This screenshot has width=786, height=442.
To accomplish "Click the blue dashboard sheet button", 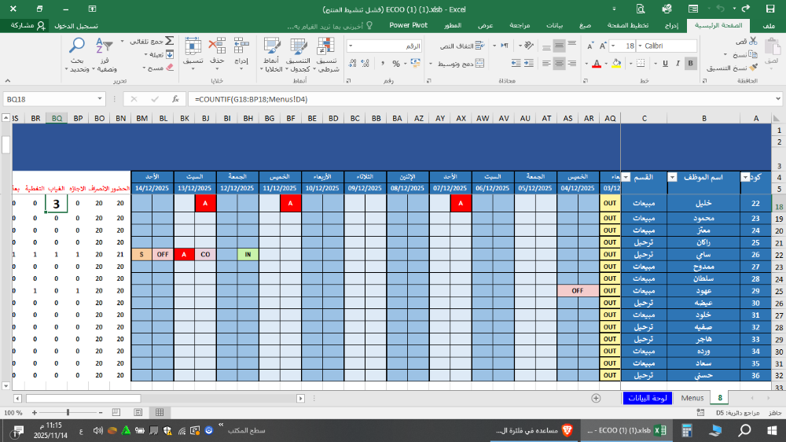I will pos(648,398).
